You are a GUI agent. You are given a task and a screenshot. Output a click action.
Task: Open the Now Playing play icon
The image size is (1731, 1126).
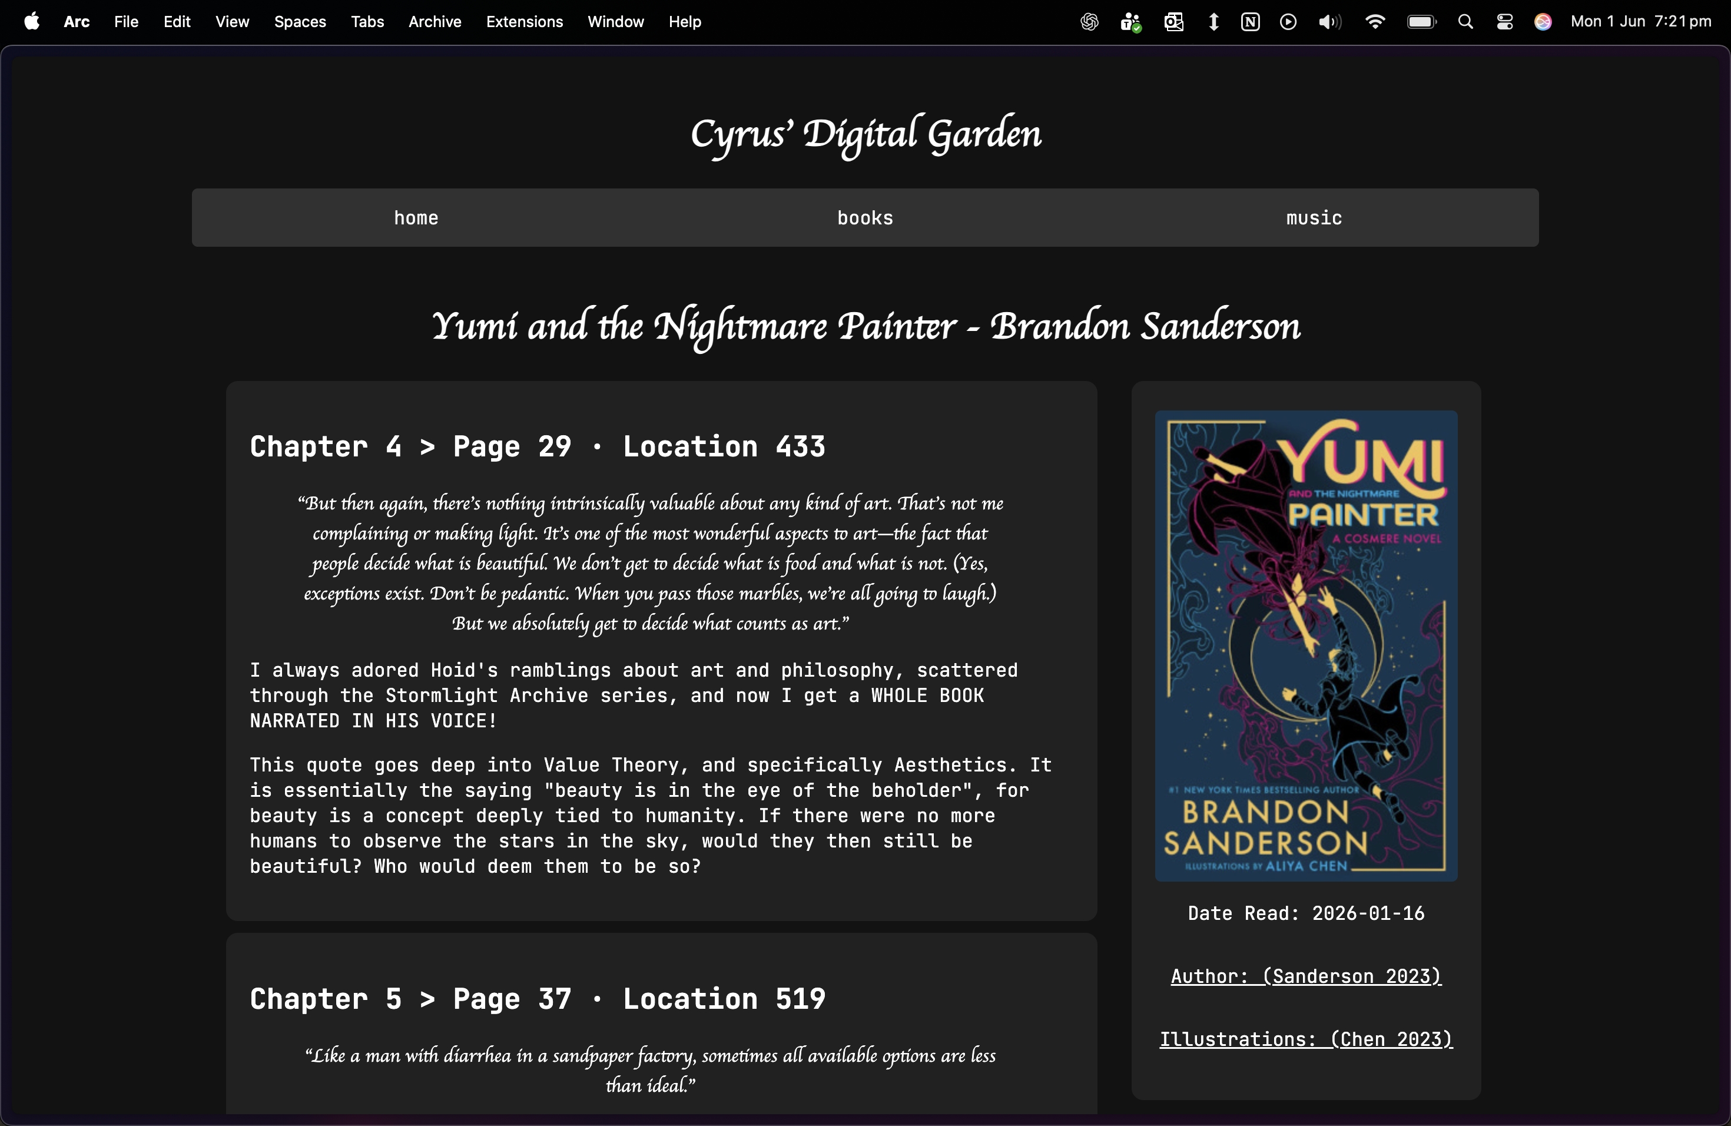[x=1288, y=22]
